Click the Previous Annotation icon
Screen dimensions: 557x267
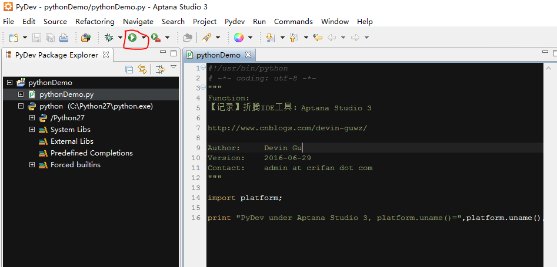click(x=294, y=38)
